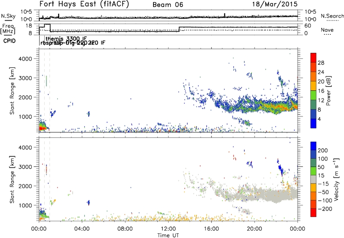Click the gray segment of Velocity colorbar
344x238 pixels.
313,179
